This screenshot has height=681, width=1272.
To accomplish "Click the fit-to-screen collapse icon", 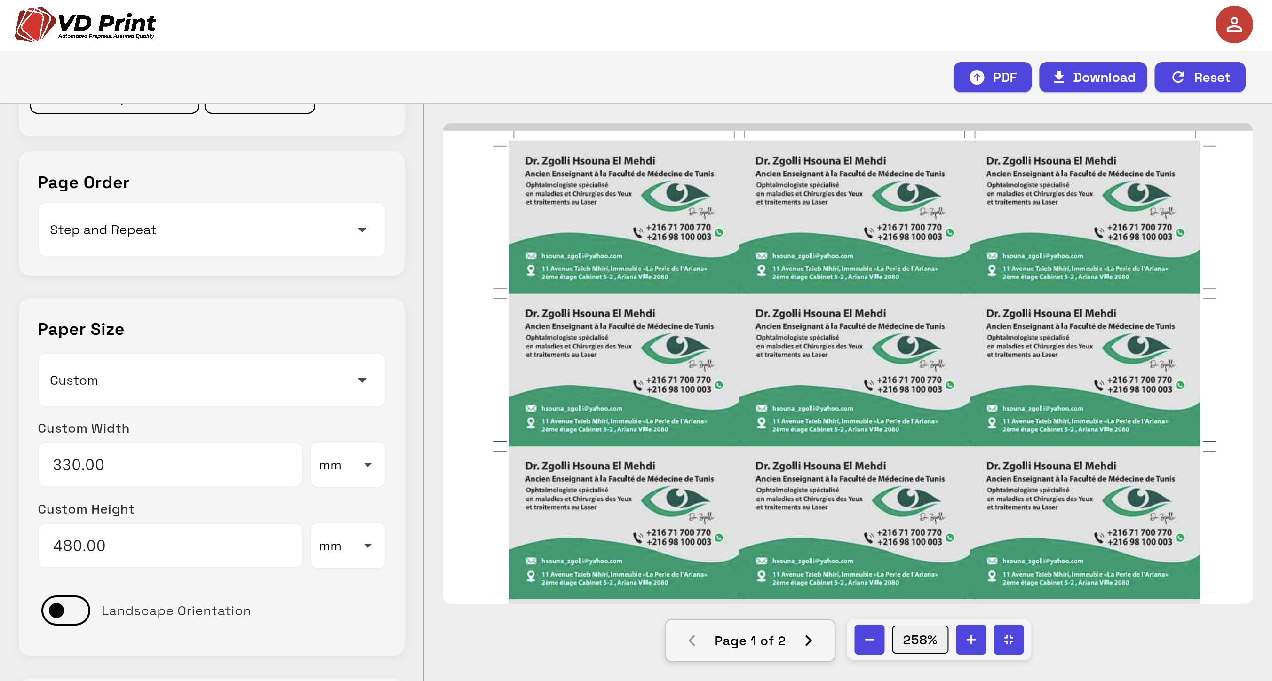I will (1008, 640).
